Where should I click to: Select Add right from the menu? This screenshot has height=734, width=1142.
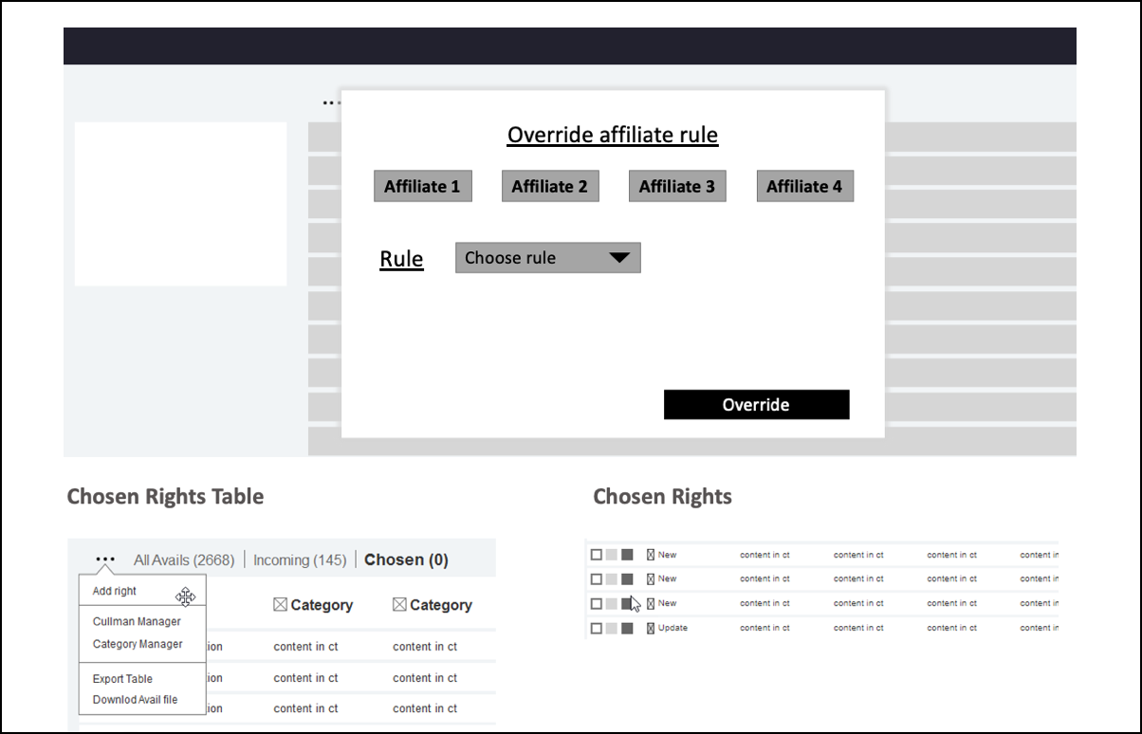click(x=115, y=591)
